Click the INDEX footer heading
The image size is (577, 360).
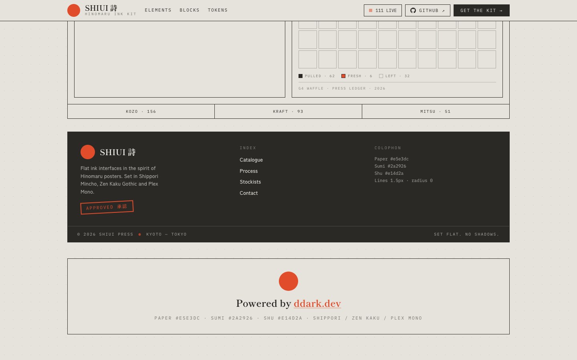tap(248, 148)
